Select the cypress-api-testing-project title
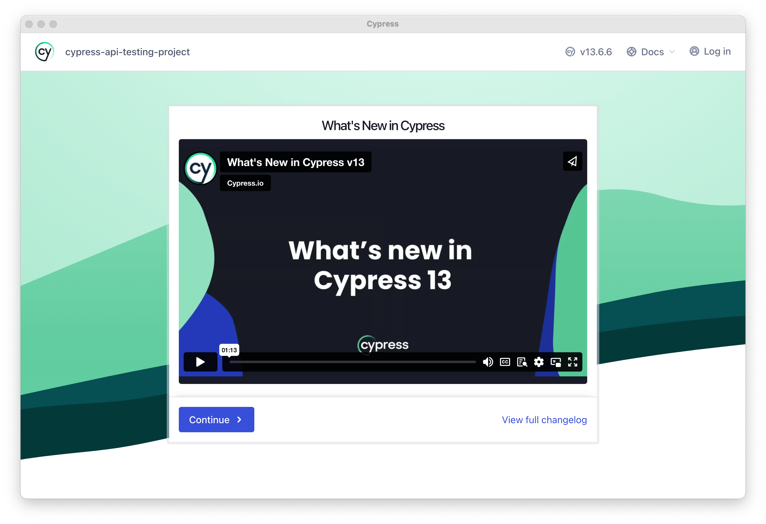 tap(127, 52)
